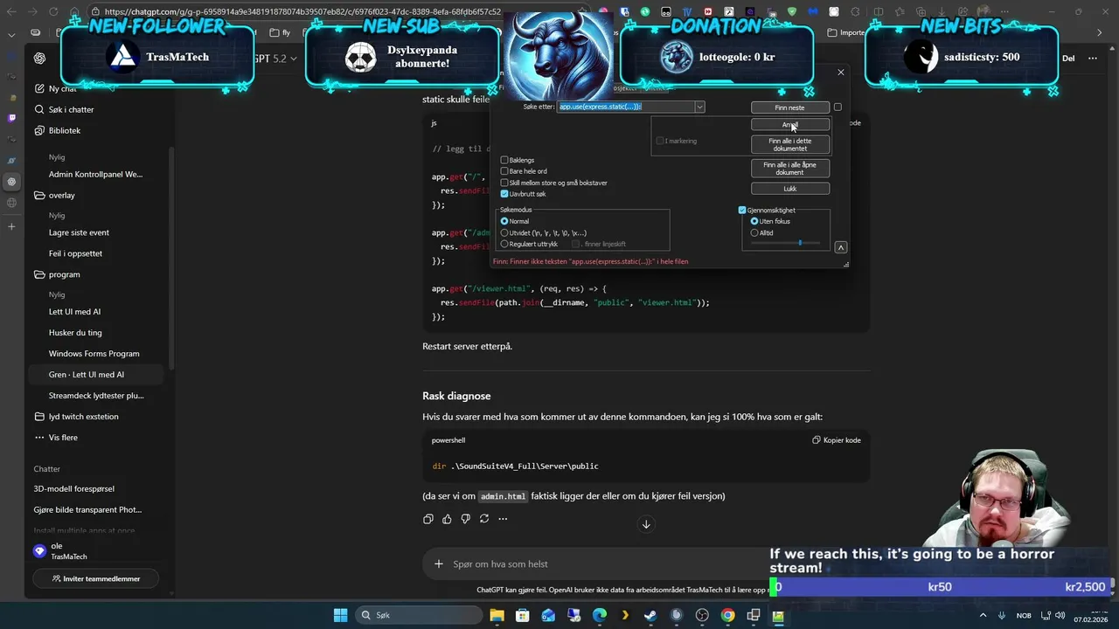Open the Windows Forms Program chat
The width and height of the screenshot is (1119, 629).
(x=95, y=354)
